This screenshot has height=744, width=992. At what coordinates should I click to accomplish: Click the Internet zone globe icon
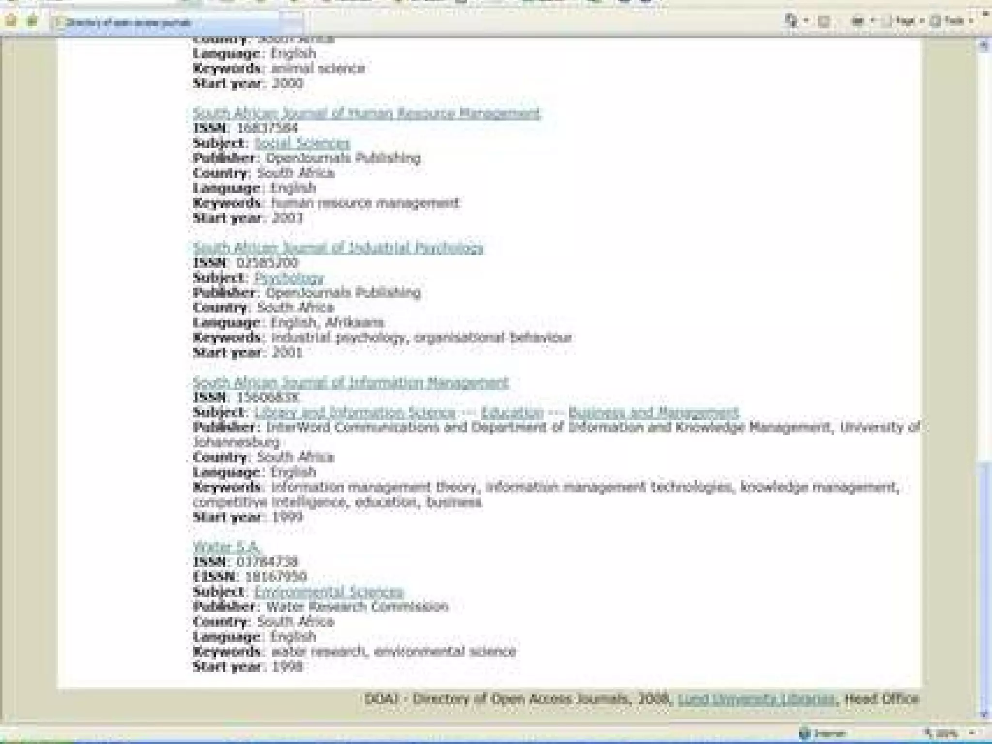[x=805, y=734]
